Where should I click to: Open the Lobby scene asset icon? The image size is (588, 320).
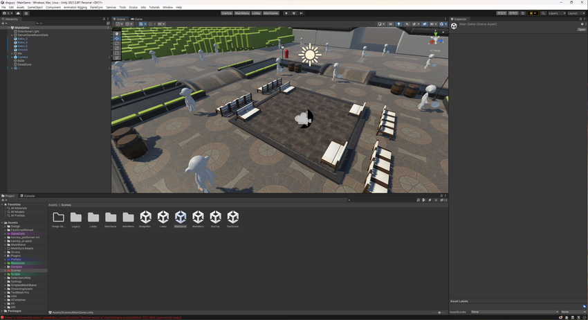163,217
